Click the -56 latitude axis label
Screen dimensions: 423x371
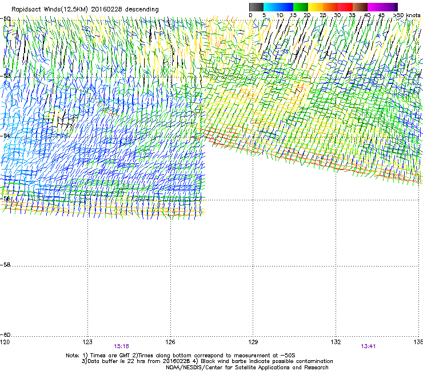pyautogui.click(x=5, y=199)
